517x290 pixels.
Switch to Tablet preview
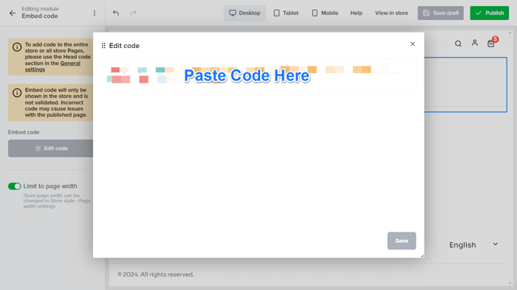tap(286, 13)
